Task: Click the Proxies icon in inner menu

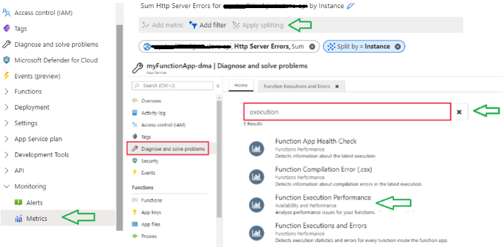Action: [x=134, y=236]
